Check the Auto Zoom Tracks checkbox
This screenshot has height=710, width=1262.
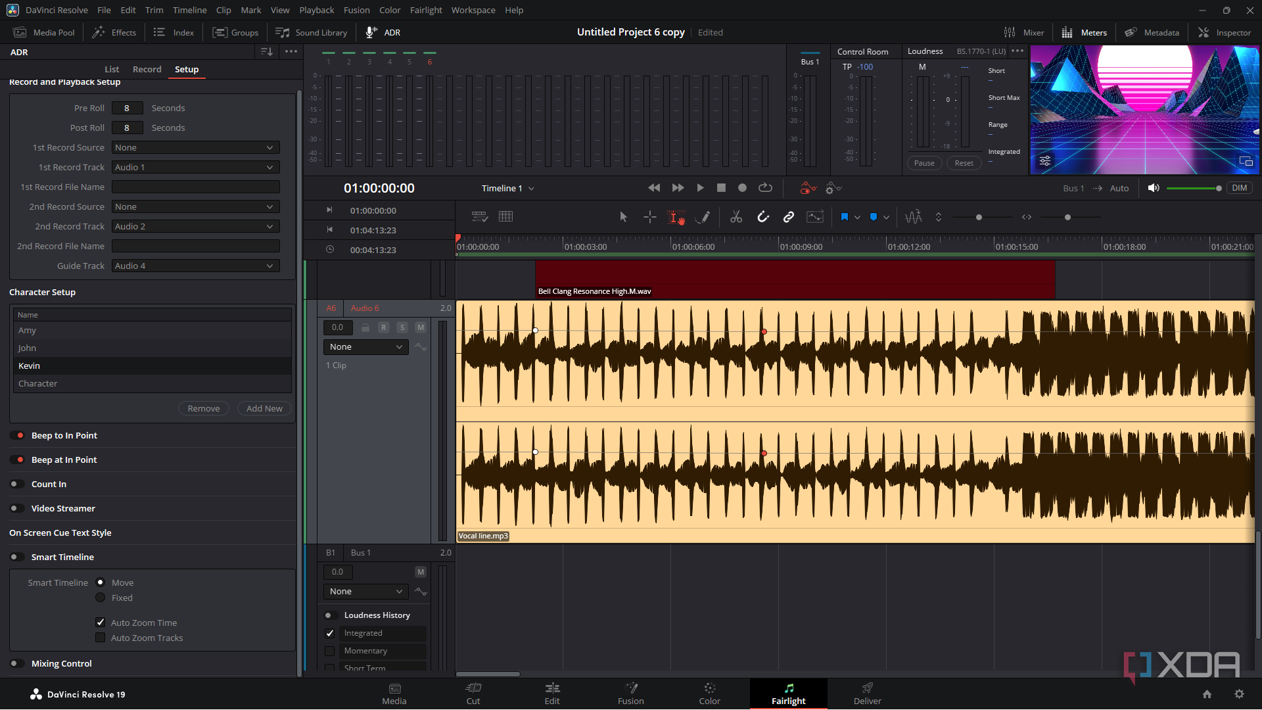point(101,638)
